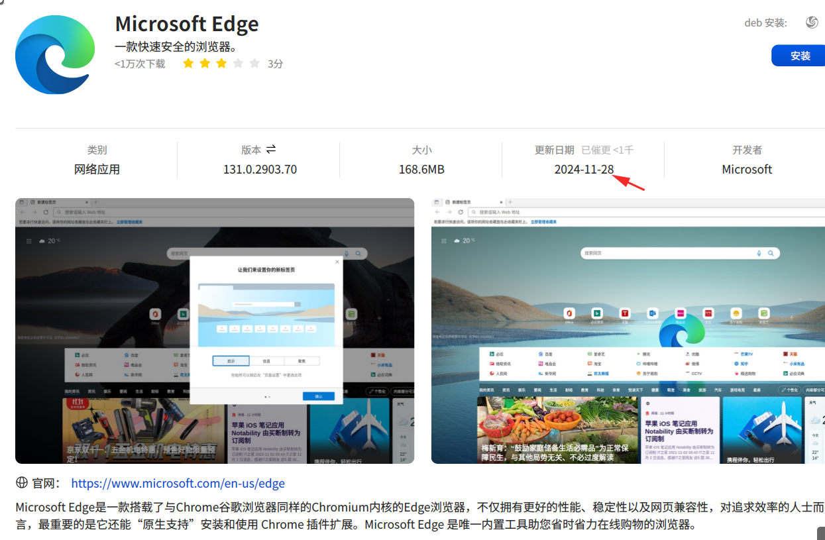Click the size value "168.6MB"
Image resolution: width=825 pixels, height=540 pixels.
[421, 170]
